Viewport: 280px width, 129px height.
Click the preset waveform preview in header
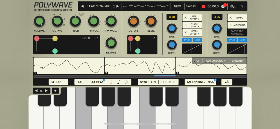[x=146, y=6]
